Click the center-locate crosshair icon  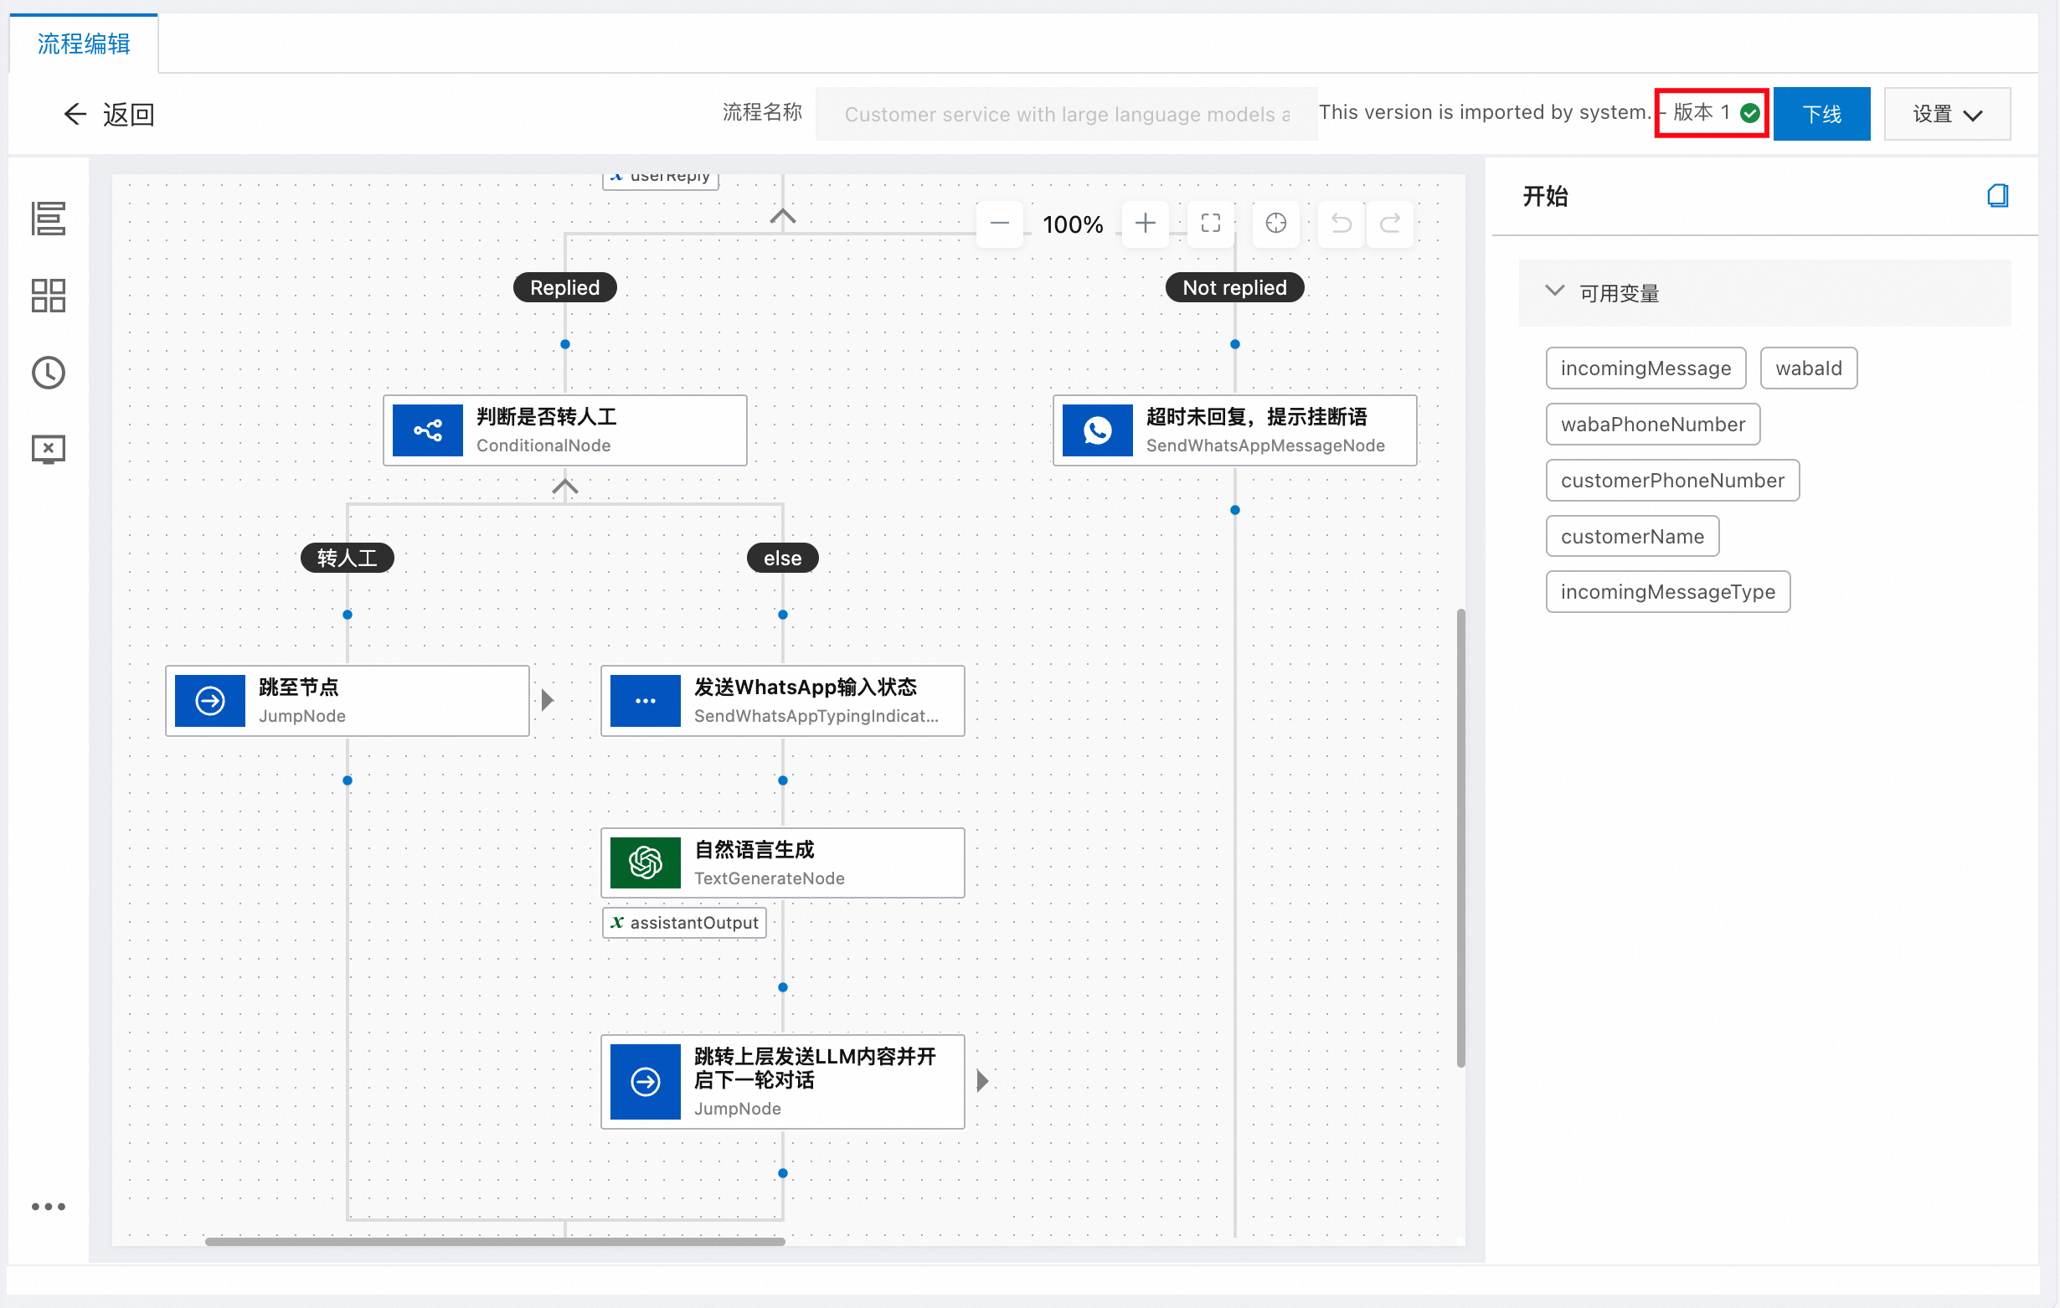[1275, 224]
